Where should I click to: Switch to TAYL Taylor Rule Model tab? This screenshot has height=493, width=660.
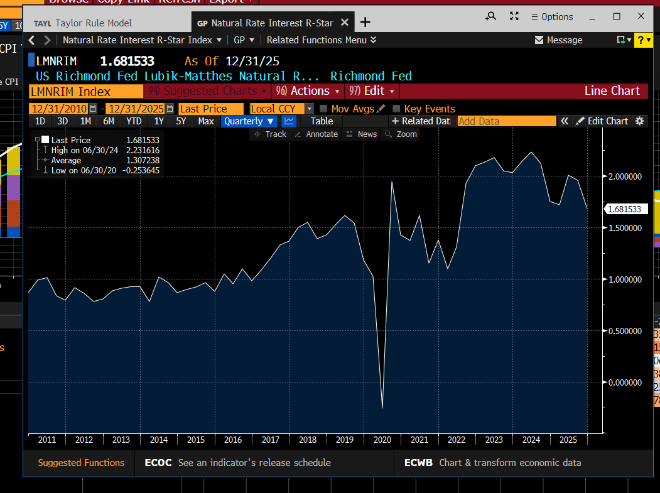[83, 23]
